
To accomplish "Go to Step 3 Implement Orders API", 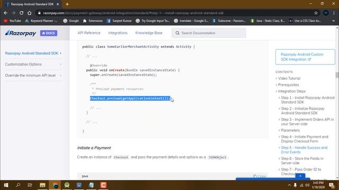I will tap(307, 122).
